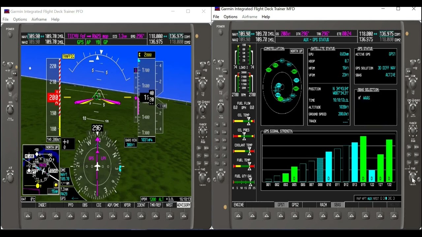Click the transponder 1200 ALT status field

click(x=154, y=199)
